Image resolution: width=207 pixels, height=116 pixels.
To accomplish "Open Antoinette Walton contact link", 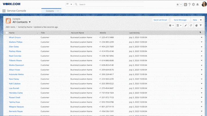I will [x=16, y=74].
